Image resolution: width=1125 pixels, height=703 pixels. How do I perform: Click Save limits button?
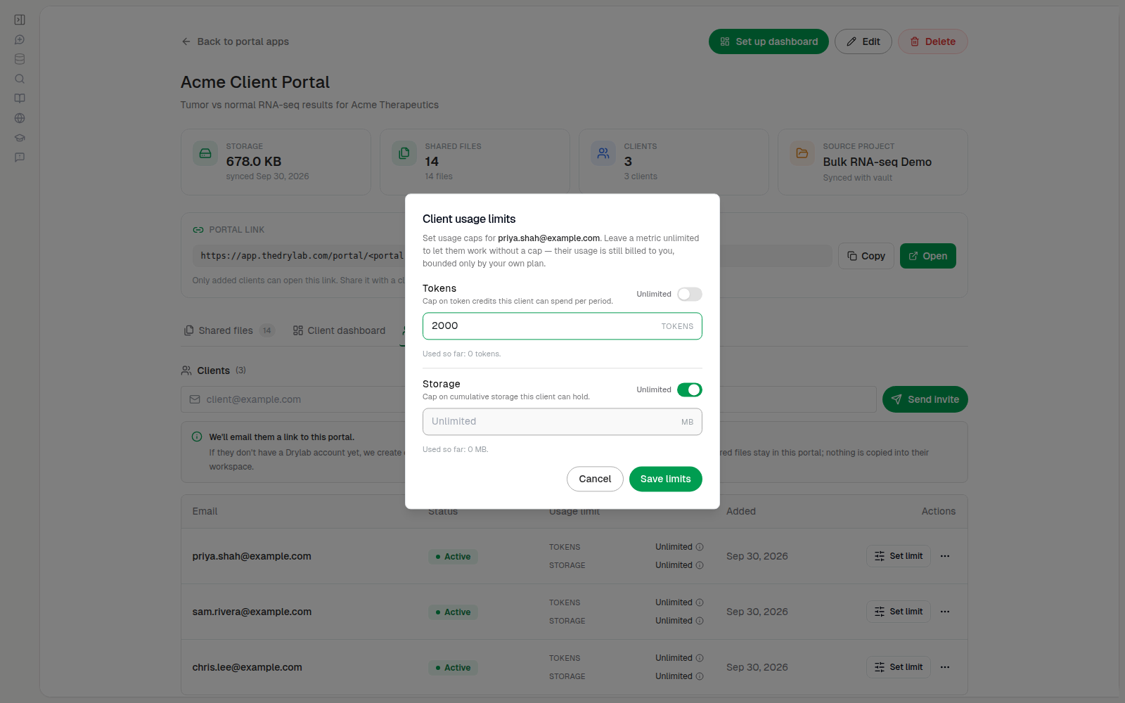pos(665,479)
